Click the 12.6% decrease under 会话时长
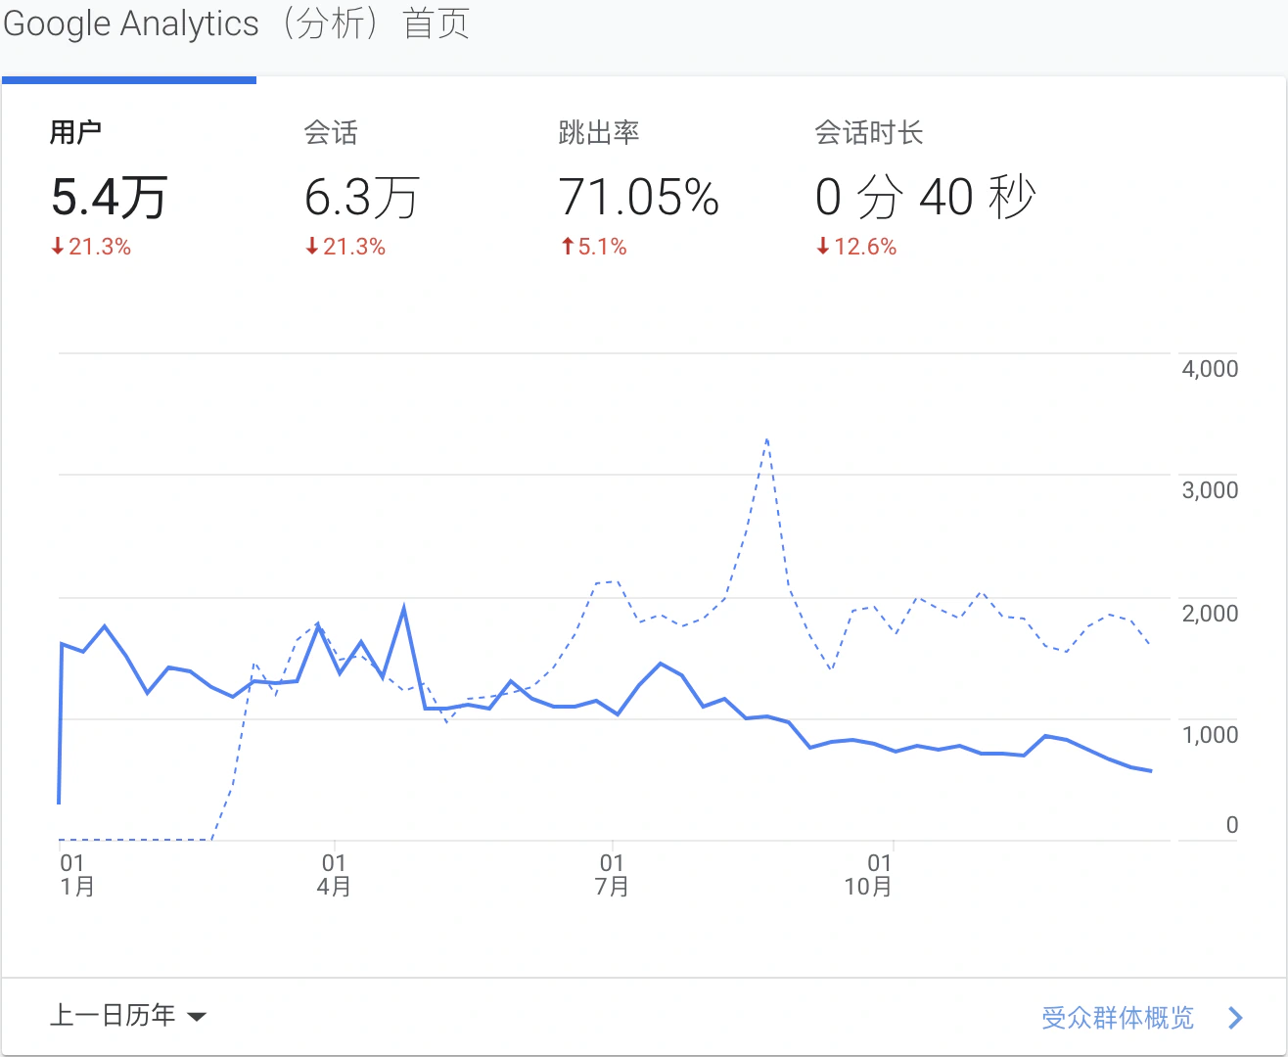The height and width of the screenshot is (1057, 1288). pyautogui.click(x=856, y=247)
